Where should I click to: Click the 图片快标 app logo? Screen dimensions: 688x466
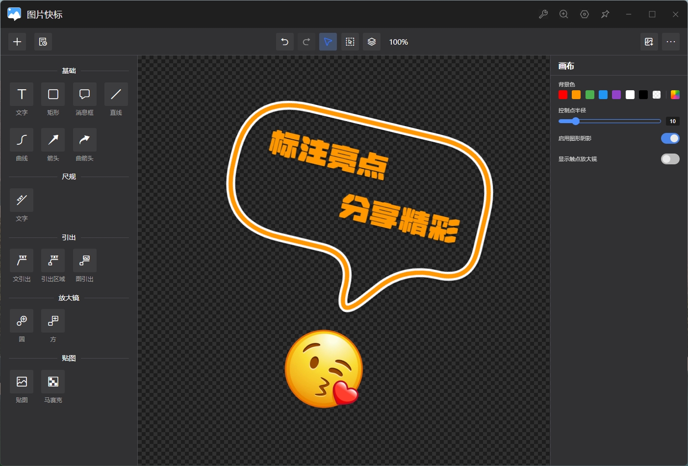pyautogui.click(x=14, y=14)
